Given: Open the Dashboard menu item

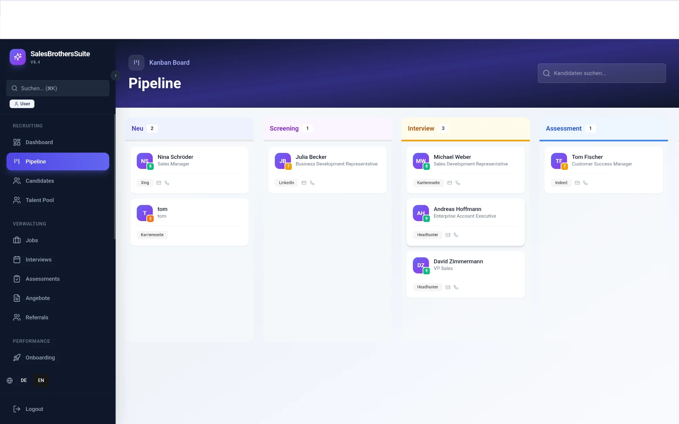Looking at the screenshot, I should point(39,142).
